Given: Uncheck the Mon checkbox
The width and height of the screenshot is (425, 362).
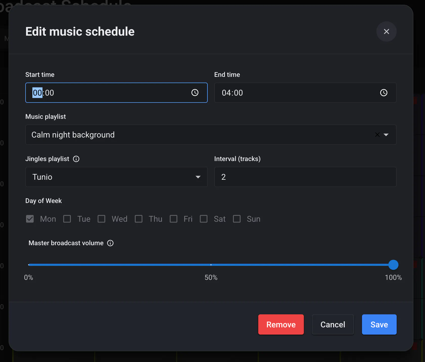Looking at the screenshot, I should pyautogui.click(x=30, y=219).
